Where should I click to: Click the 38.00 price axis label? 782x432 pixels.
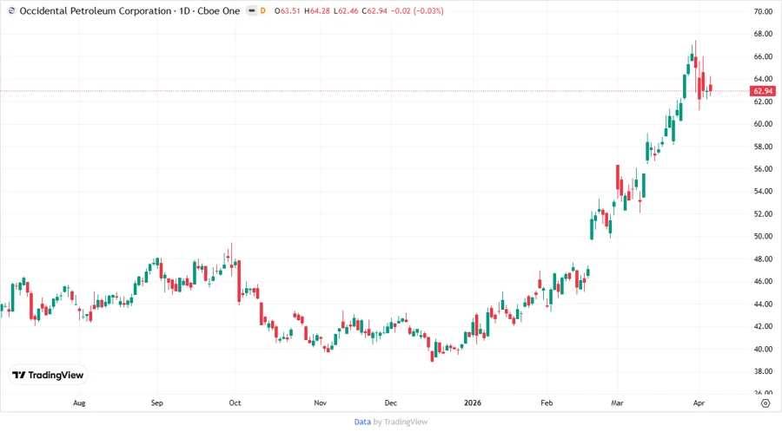click(763, 371)
